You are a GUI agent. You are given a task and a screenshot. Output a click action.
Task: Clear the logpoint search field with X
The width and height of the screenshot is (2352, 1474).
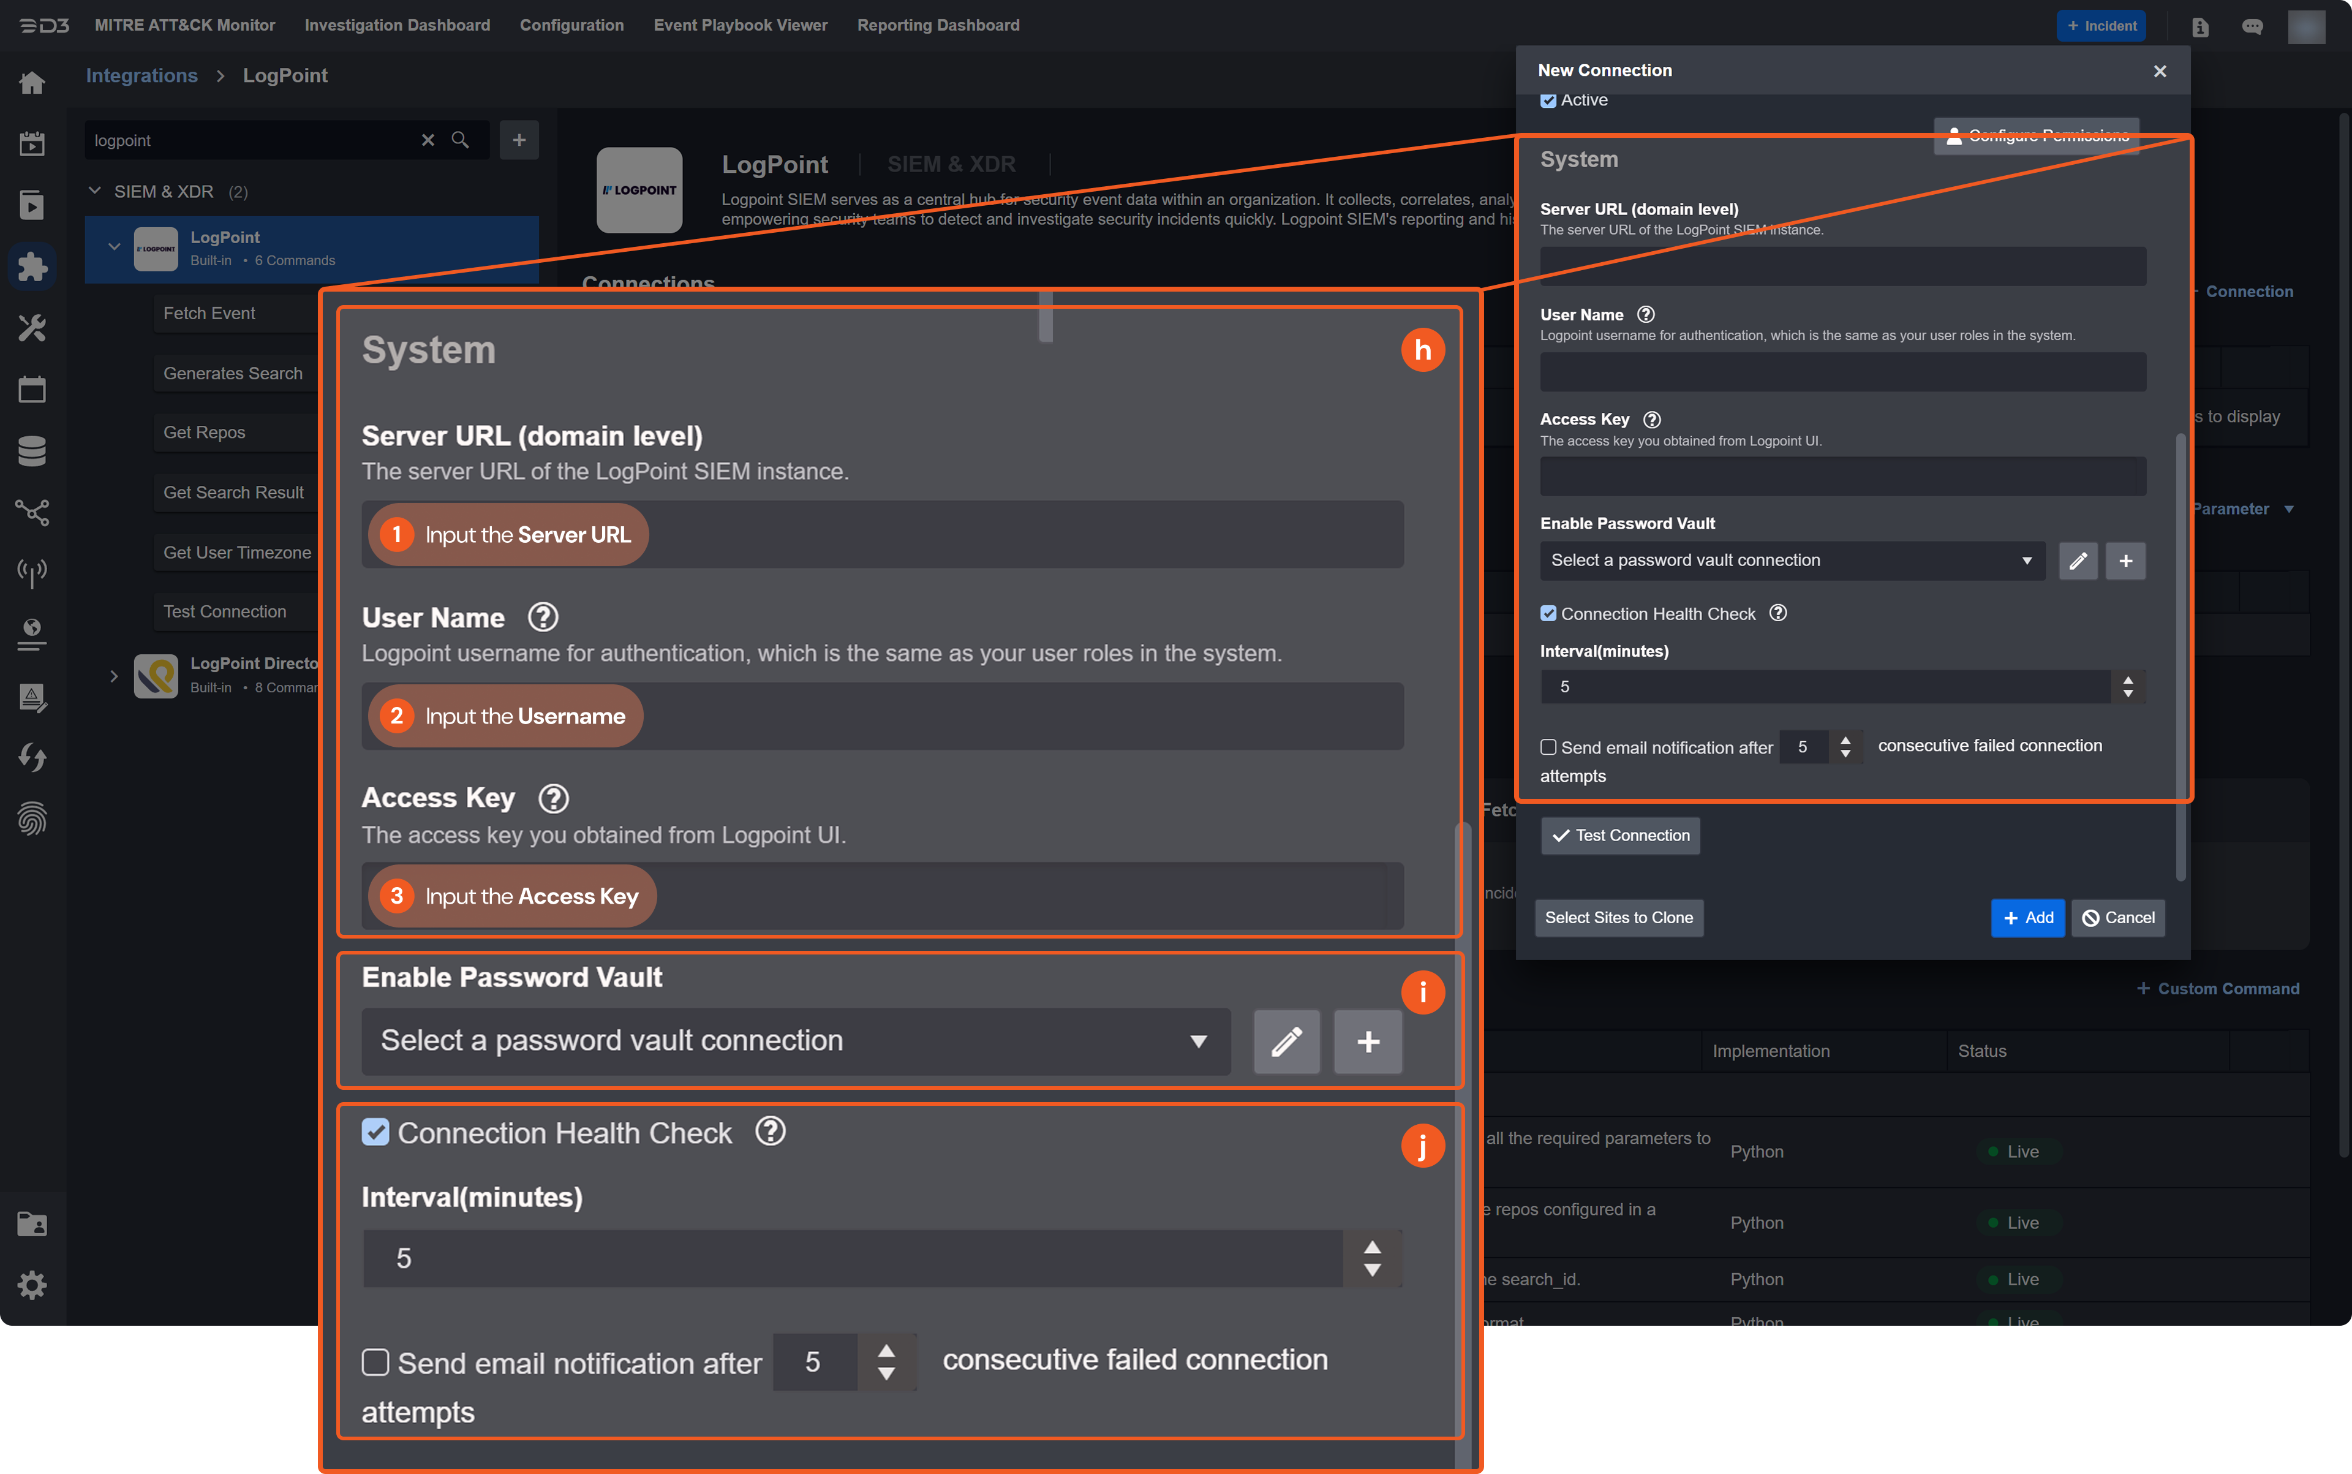point(428,140)
